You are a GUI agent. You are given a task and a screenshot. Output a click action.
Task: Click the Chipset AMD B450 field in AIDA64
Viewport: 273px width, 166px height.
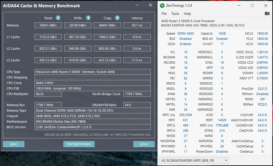tap(93, 116)
